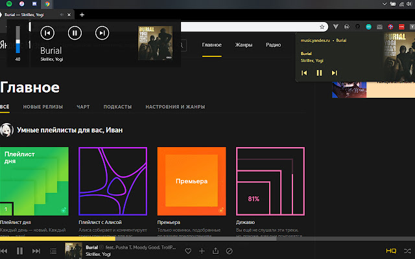
Task: Open the system volume tray icon
Action: (409, 4)
